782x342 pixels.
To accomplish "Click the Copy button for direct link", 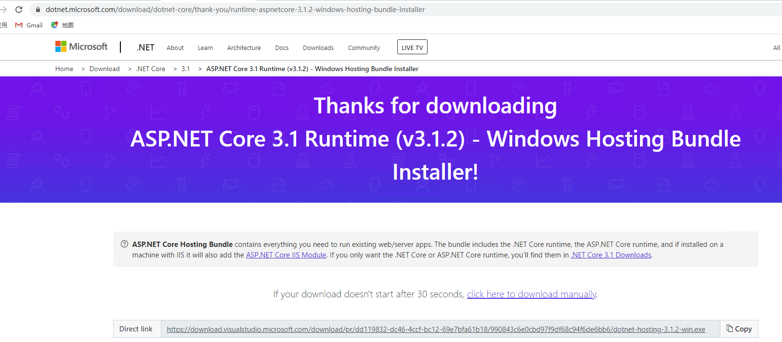I will click(x=739, y=329).
